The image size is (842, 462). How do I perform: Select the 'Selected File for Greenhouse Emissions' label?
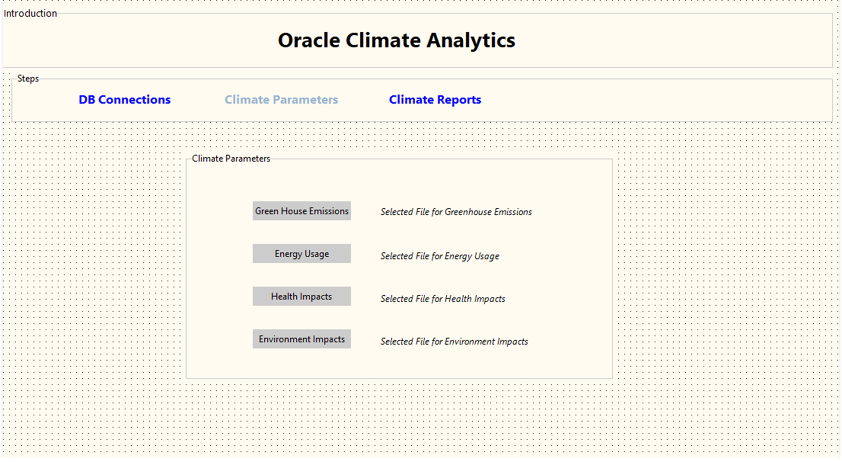[456, 212]
